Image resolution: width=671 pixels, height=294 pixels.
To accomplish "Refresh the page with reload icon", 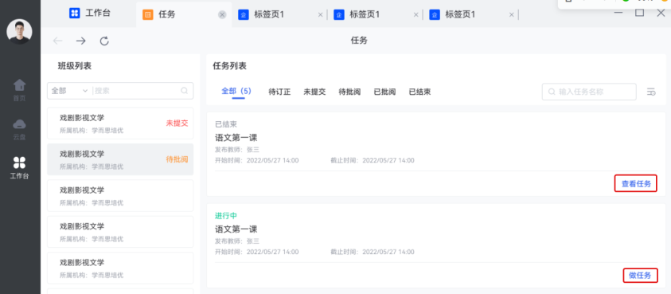I will [x=104, y=41].
